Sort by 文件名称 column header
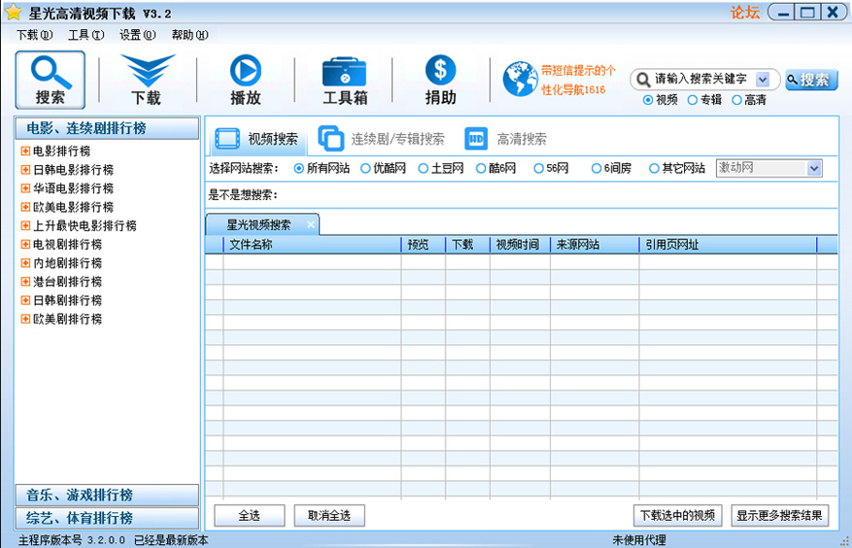 pos(312,245)
